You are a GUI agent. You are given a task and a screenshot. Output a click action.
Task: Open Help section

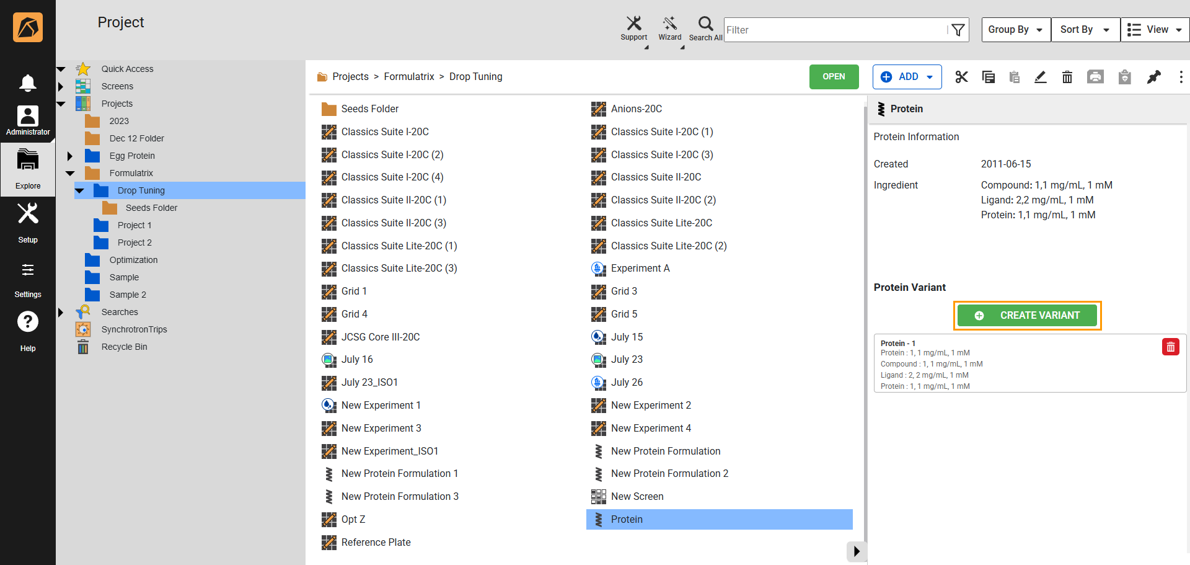coord(28,331)
